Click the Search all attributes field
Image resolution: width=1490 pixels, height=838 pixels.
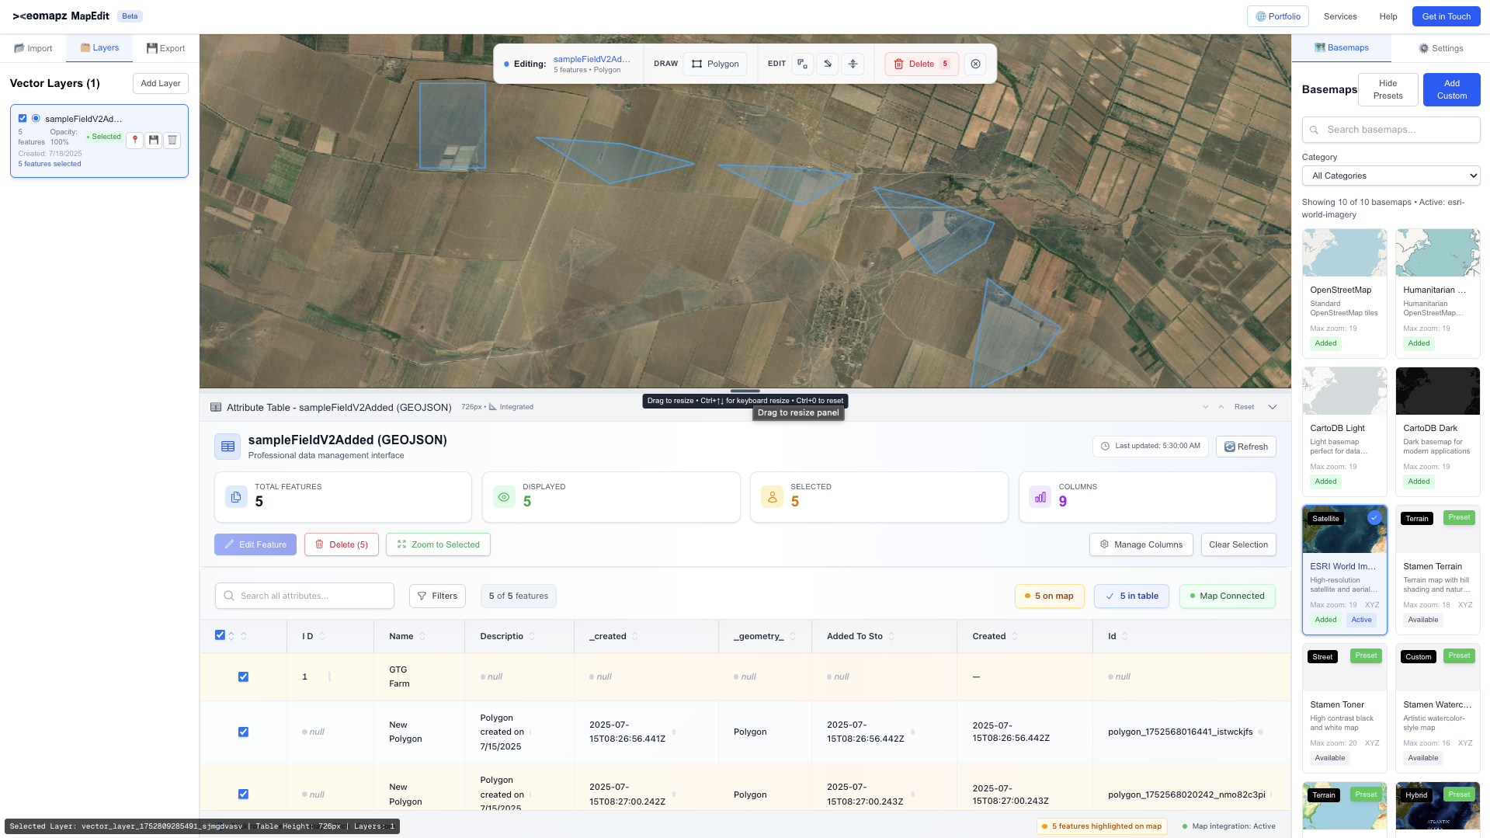[x=304, y=596]
